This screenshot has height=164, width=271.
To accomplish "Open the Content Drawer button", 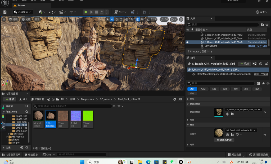I will point(11,155).
